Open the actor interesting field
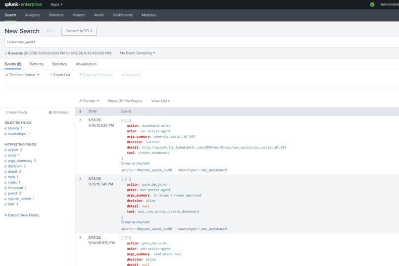399x266 pixels. 12,155
